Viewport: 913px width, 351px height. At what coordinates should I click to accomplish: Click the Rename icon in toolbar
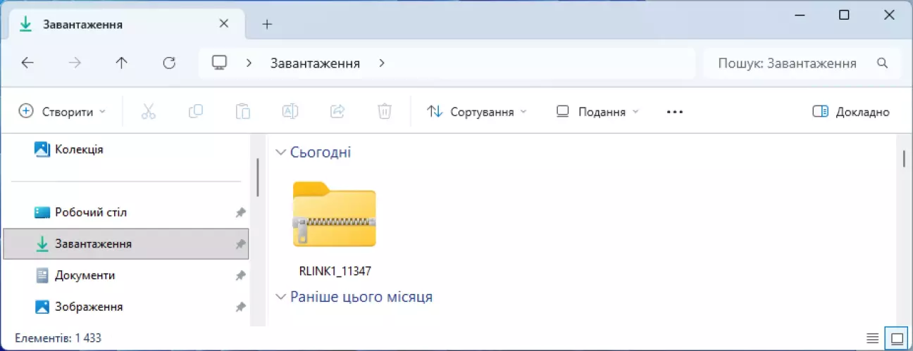[290, 111]
